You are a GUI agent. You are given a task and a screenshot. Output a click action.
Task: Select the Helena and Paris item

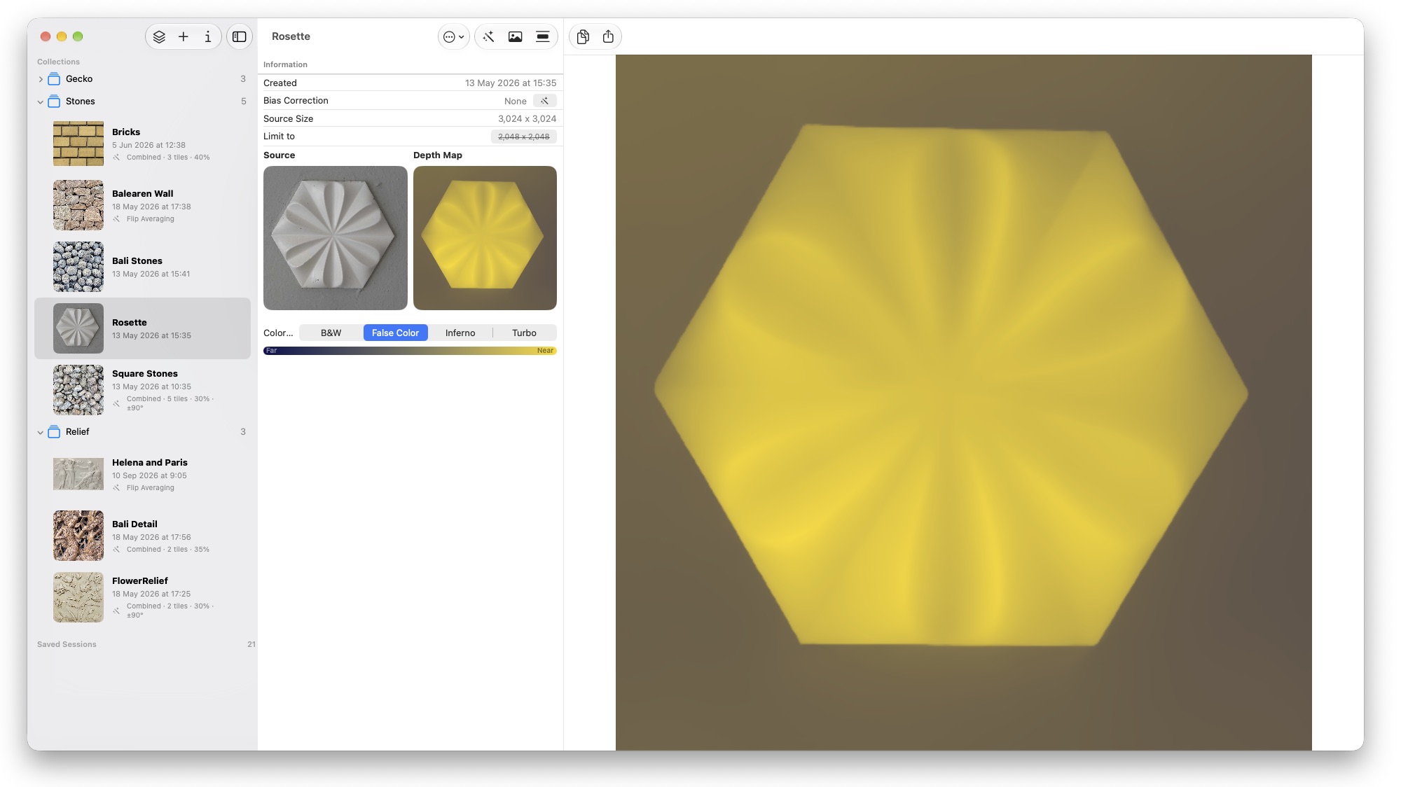[142, 474]
